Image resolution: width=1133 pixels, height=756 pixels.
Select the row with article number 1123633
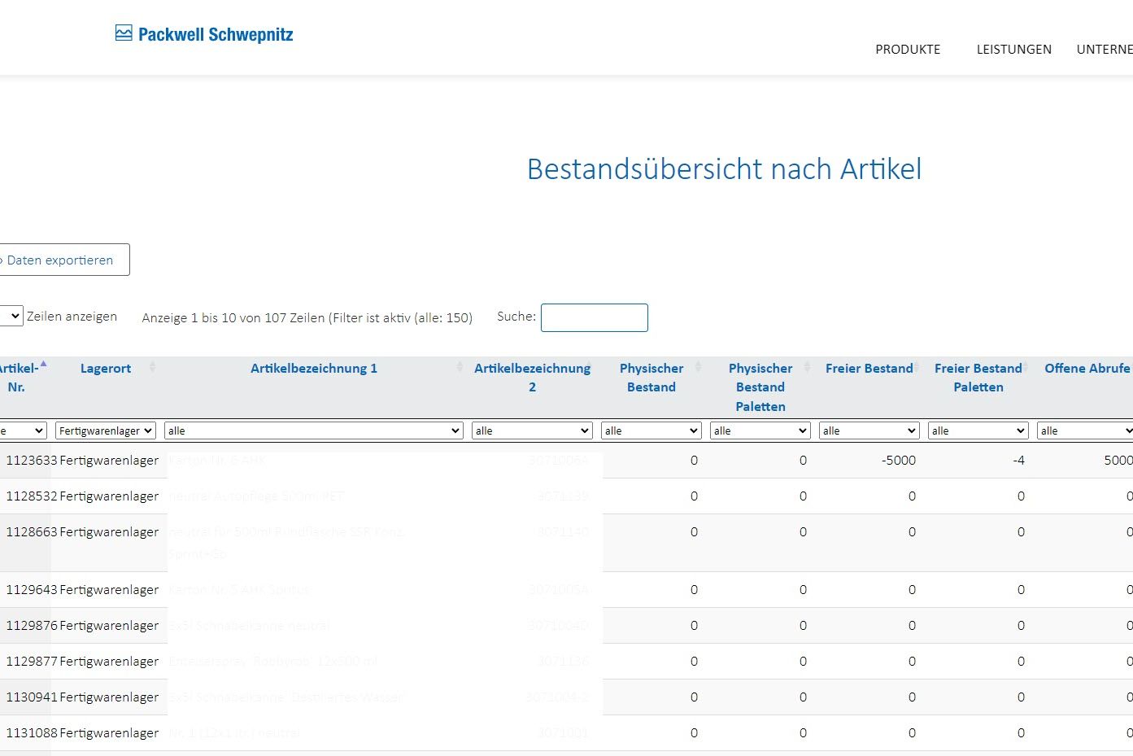point(32,461)
